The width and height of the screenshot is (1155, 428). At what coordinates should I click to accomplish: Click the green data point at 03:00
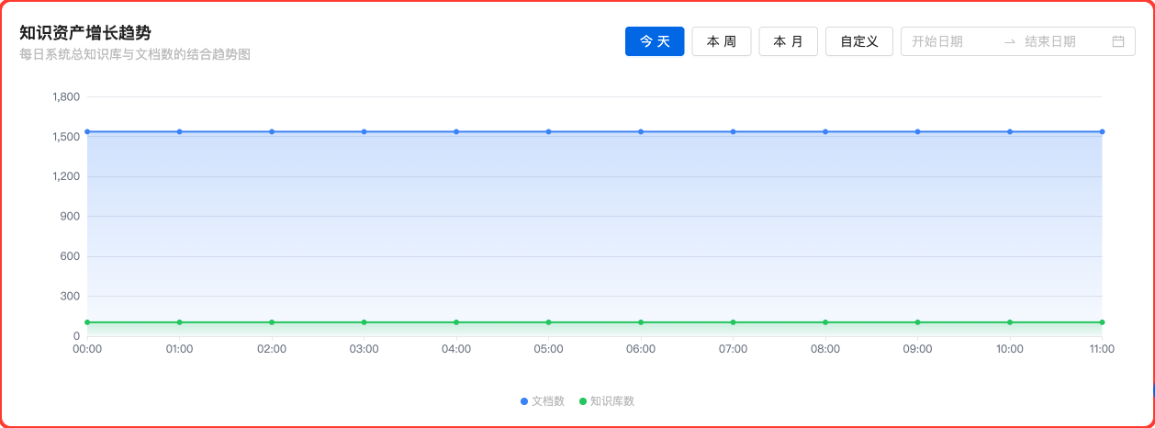364,322
